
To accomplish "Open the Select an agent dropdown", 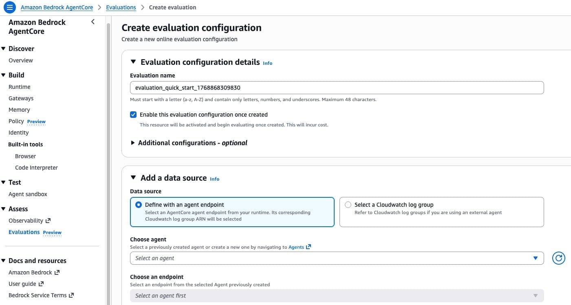I will coord(337,258).
